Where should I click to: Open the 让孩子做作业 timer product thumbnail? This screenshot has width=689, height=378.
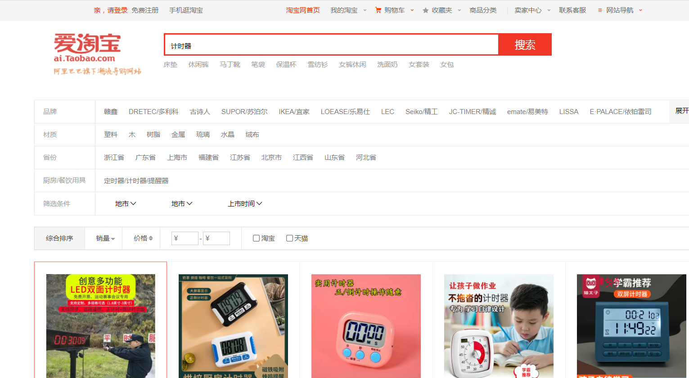click(499, 326)
